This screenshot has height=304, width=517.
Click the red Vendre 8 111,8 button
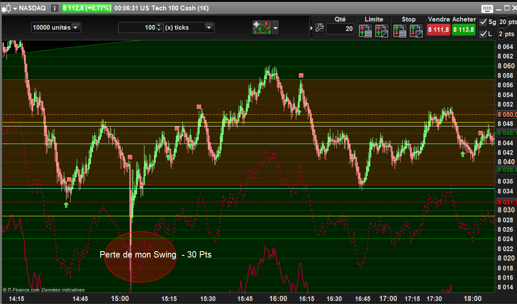coord(439,30)
